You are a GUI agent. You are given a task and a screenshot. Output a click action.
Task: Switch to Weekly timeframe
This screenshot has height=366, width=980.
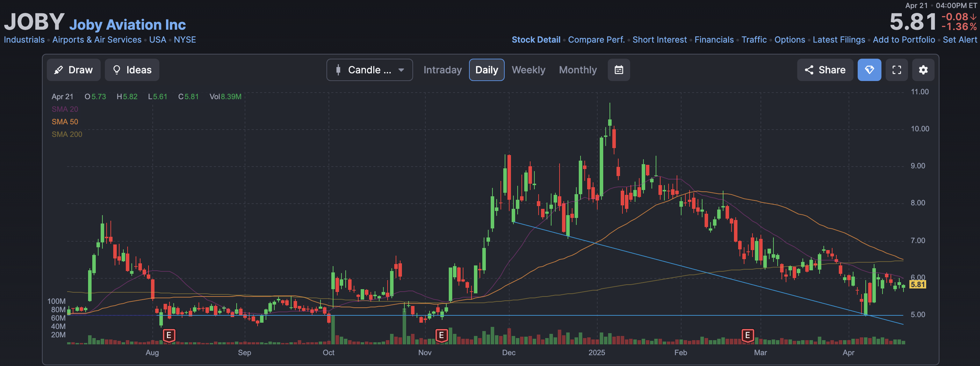pyautogui.click(x=528, y=70)
